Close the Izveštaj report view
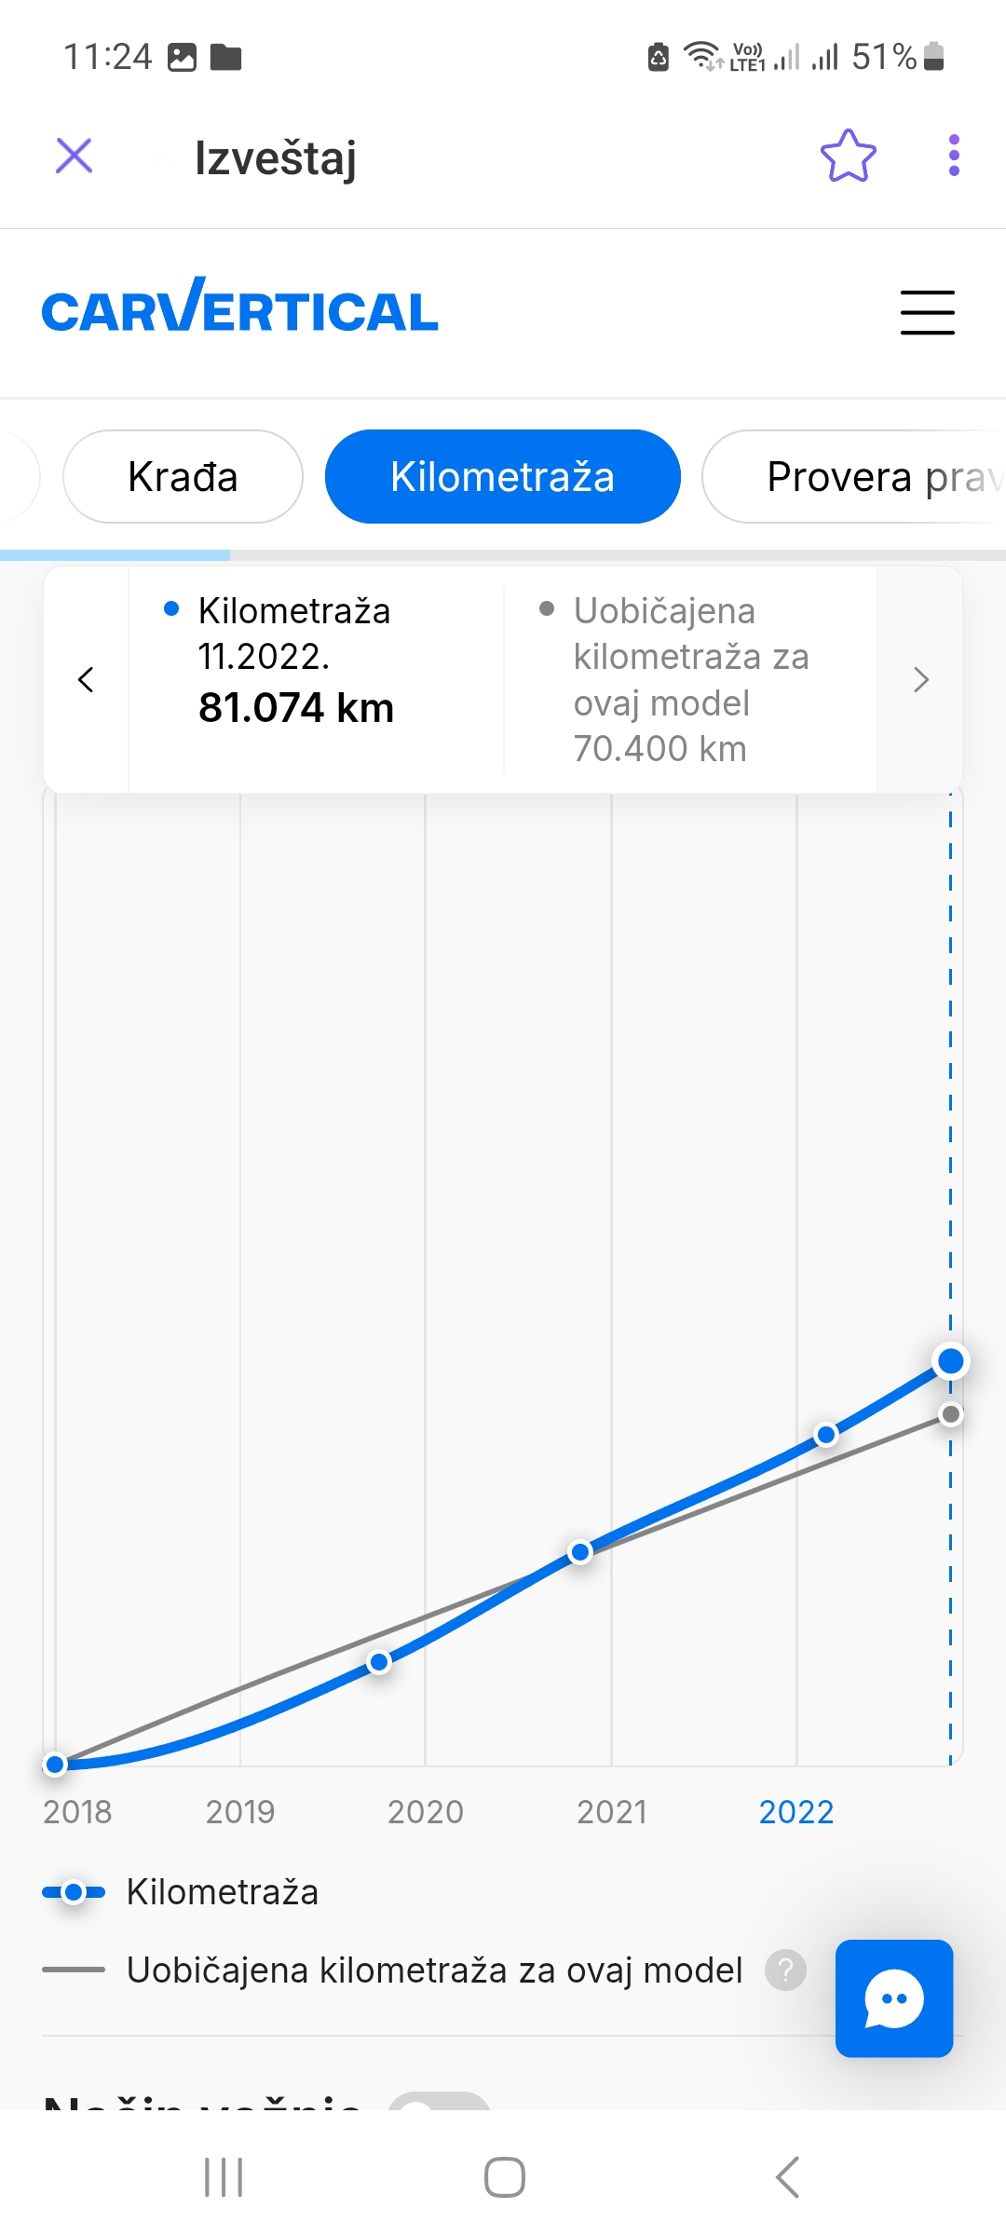The width and height of the screenshot is (1006, 2236). (x=75, y=156)
